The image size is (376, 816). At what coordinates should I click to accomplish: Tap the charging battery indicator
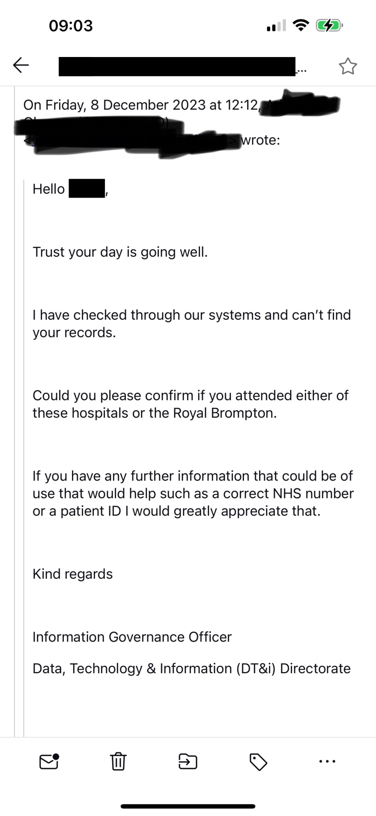coord(328,26)
